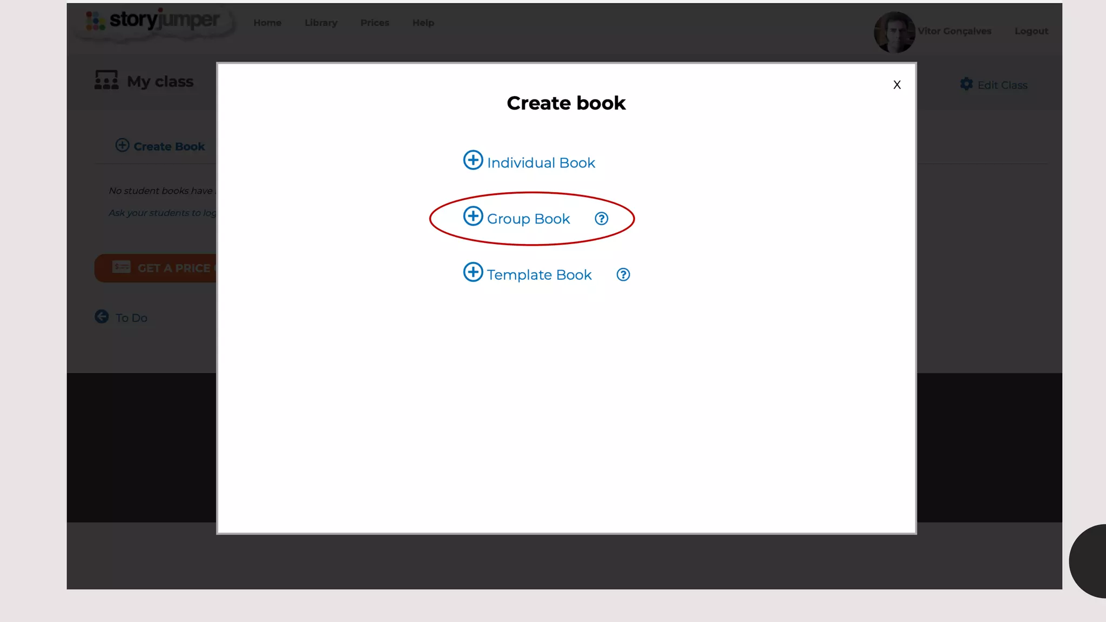
Task: Go to the Prices page
Action: (x=375, y=23)
